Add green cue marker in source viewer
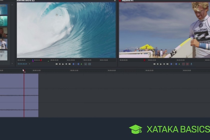 pos(81,64)
